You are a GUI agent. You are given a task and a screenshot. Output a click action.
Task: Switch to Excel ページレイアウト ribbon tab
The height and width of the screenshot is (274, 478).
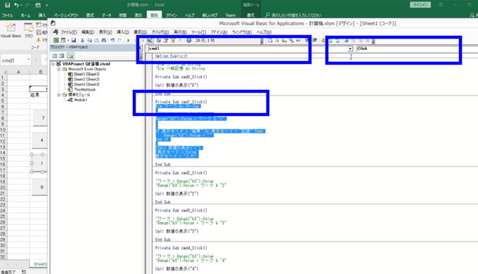point(66,15)
